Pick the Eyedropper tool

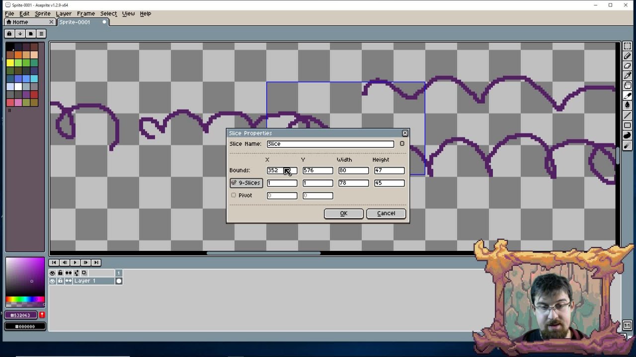[627, 76]
